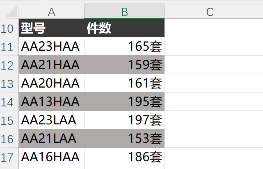Select column A header
Screen dimensions: 263x169
point(51,12)
